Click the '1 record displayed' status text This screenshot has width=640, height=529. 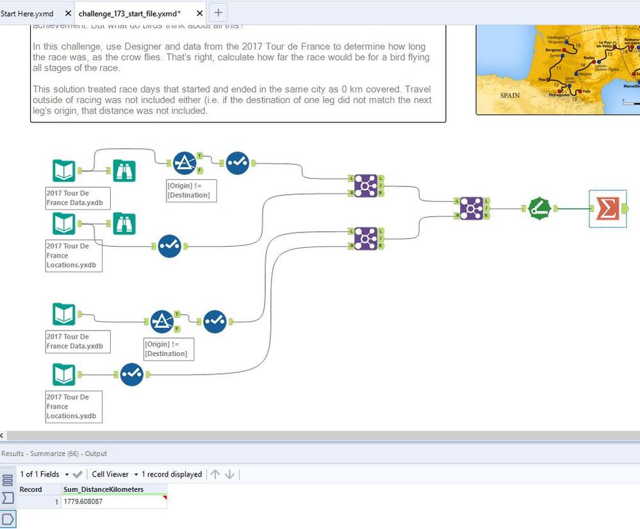click(172, 475)
